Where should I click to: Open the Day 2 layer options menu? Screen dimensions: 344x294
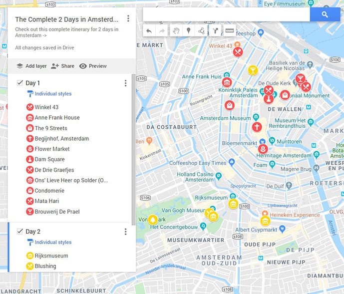click(x=125, y=232)
